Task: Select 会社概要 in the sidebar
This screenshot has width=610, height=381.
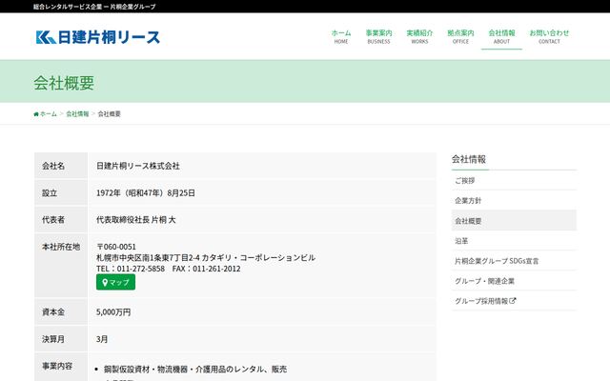Action: (x=514, y=220)
